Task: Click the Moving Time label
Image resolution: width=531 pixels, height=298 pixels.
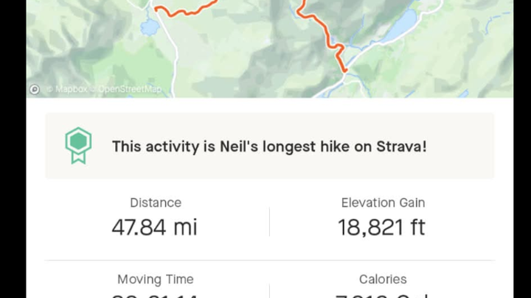Action: (155, 279)
